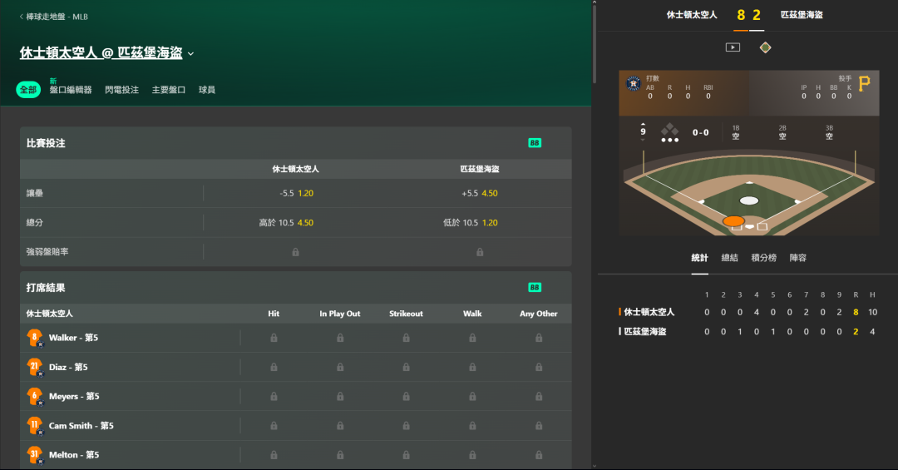Click the BB badge in 打席結果 header
This screenshot has height=470, width=898.
coord(535,287)
